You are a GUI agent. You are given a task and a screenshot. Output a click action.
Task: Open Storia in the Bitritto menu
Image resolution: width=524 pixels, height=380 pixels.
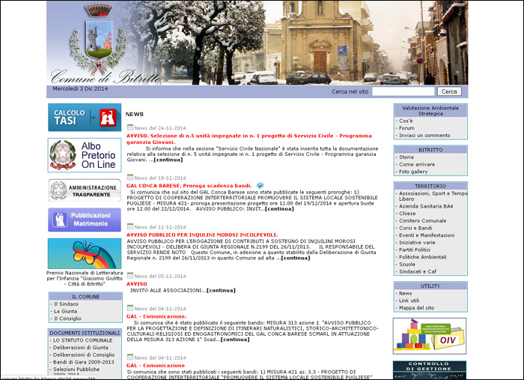pyautogui.click(x=406, y=157)
